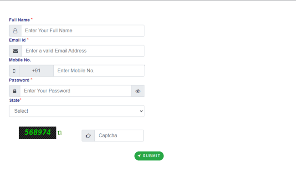Open the State Select dropdown
This screenshot has height=171, width=296.
[77, 111]
